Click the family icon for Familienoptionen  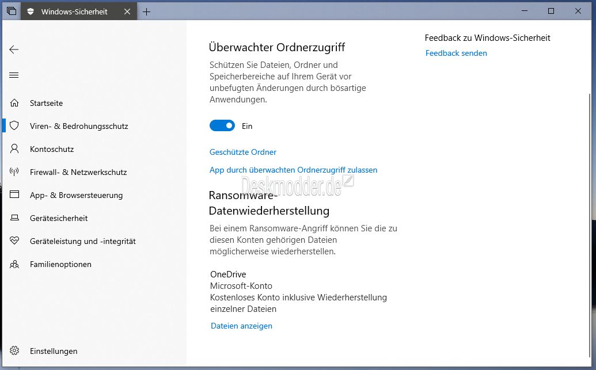pos(14,264)
